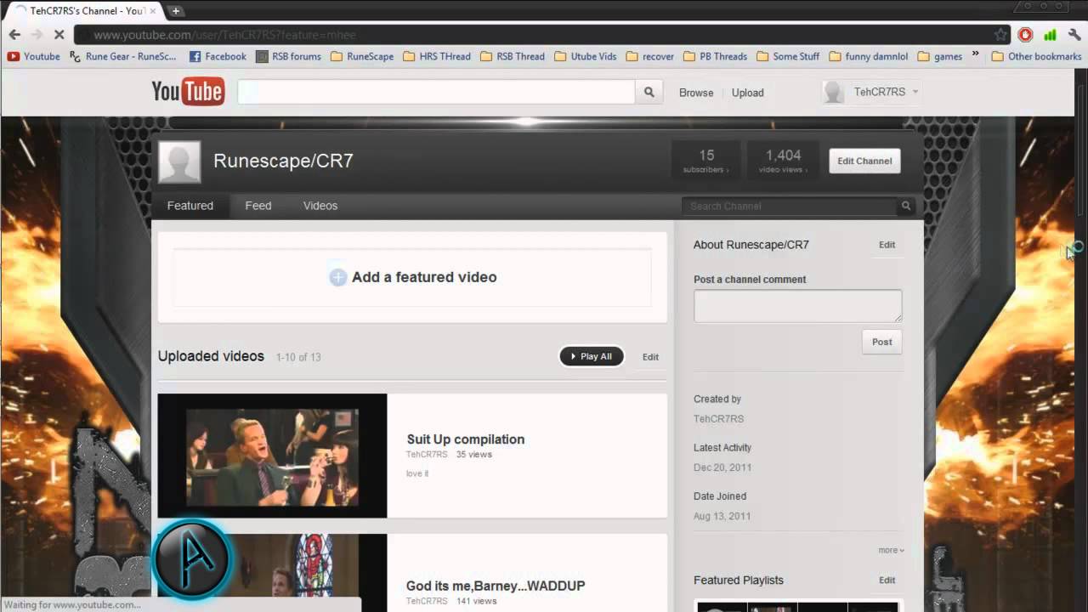Bookmark the page with the star icon
The image size is (1088, 612).
[x=1001, y=35]
